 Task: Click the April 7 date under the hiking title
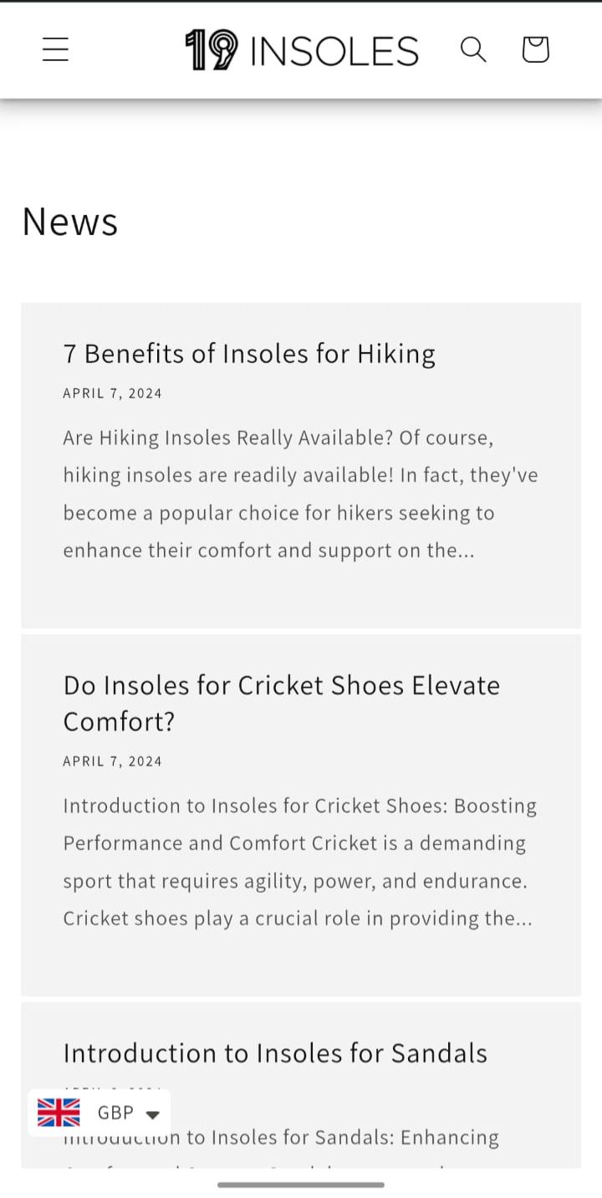112,393
